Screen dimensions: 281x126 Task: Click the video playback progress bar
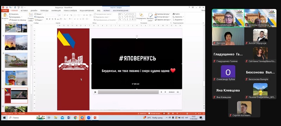(x=128, y=92)
